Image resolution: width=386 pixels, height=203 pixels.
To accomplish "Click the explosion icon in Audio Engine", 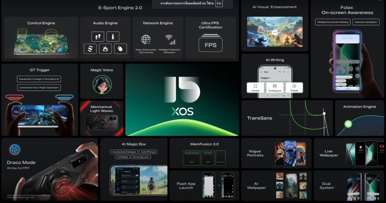I will pos(106,48).
